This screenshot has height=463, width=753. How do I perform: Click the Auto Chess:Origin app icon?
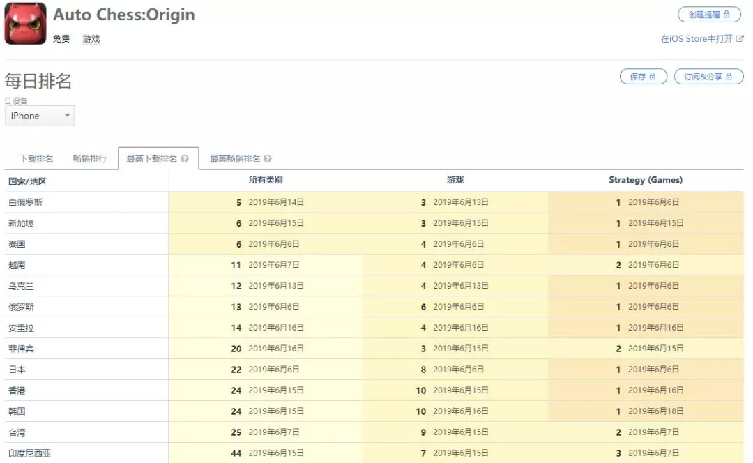tap(26, 23)
